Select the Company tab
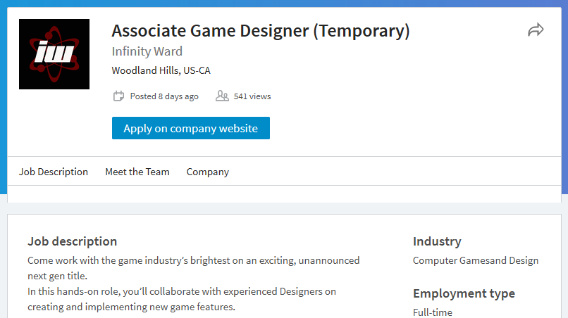This screenshot has width=568, height=318. pyautogui.click(x=208, y=172)
